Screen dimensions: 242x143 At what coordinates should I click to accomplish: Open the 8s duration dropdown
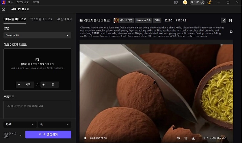(55, 124)
